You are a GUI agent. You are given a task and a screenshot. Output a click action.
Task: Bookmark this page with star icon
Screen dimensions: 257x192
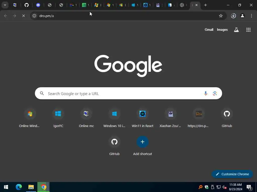(x=221, y=16)
